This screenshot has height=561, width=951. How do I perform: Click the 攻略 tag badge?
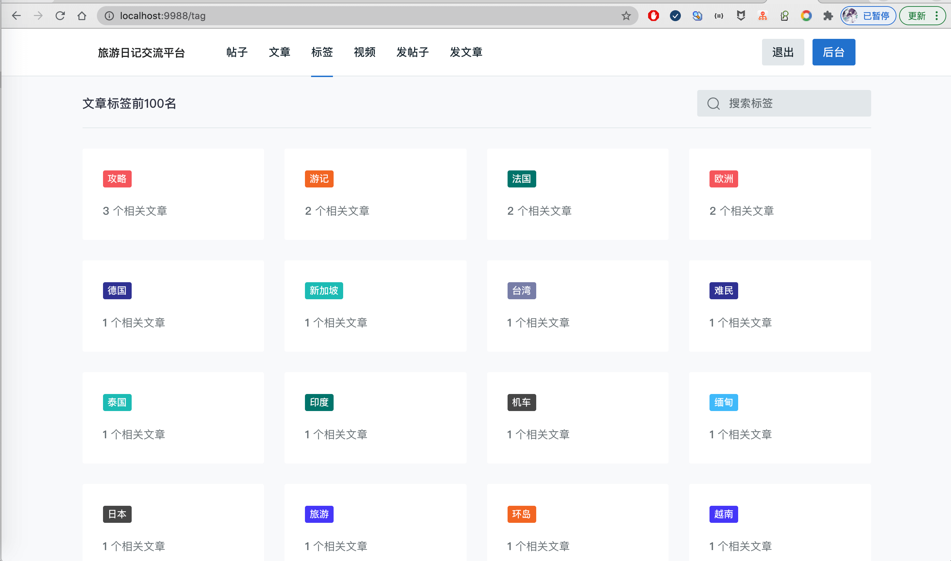tap(117, 179)
